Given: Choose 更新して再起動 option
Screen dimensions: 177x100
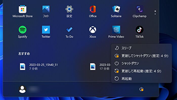Looking at the screenshot, I should [141, 71].
